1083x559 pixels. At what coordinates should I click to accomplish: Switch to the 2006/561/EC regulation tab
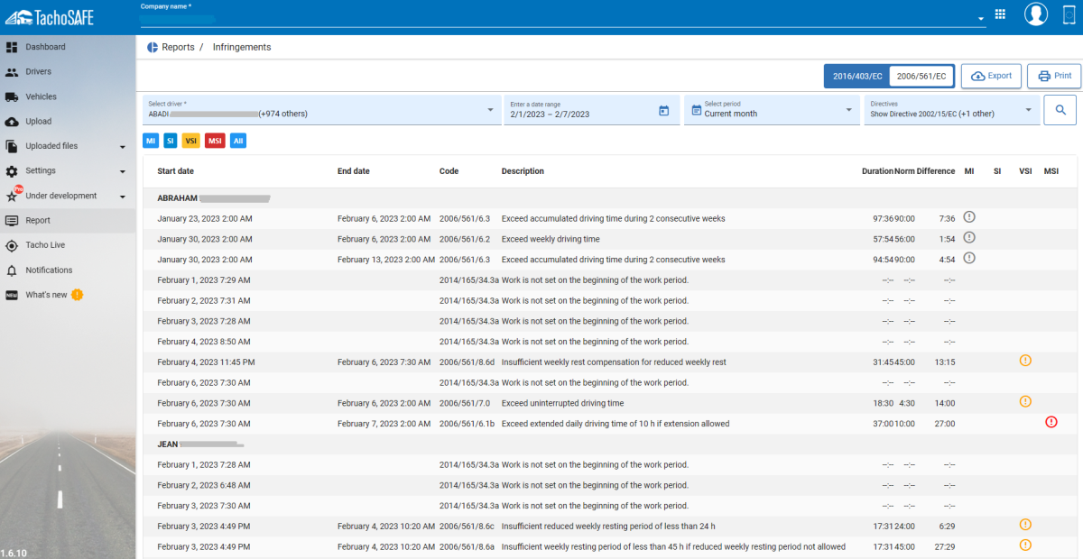click(x=921, y=77)
